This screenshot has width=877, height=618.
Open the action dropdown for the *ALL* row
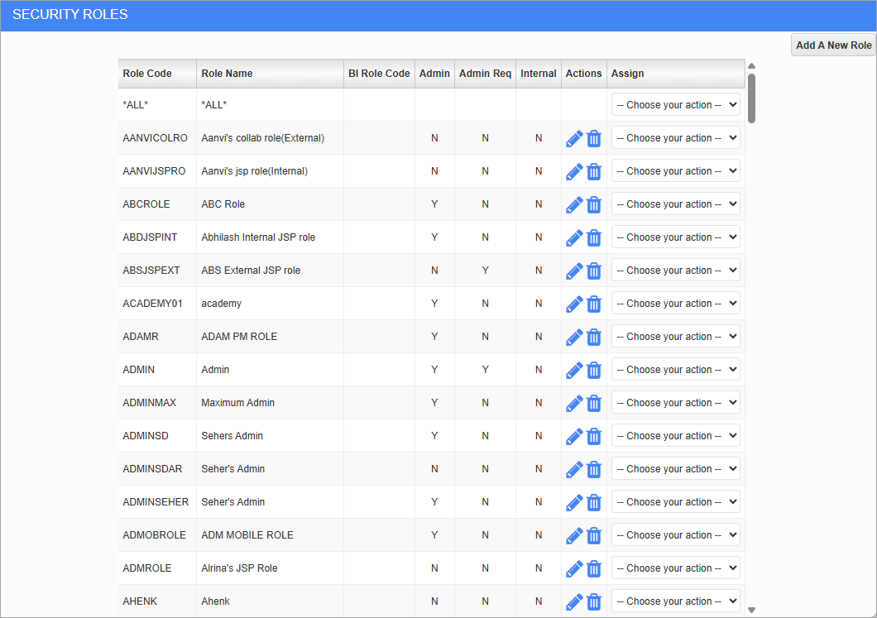pos(675,104)
